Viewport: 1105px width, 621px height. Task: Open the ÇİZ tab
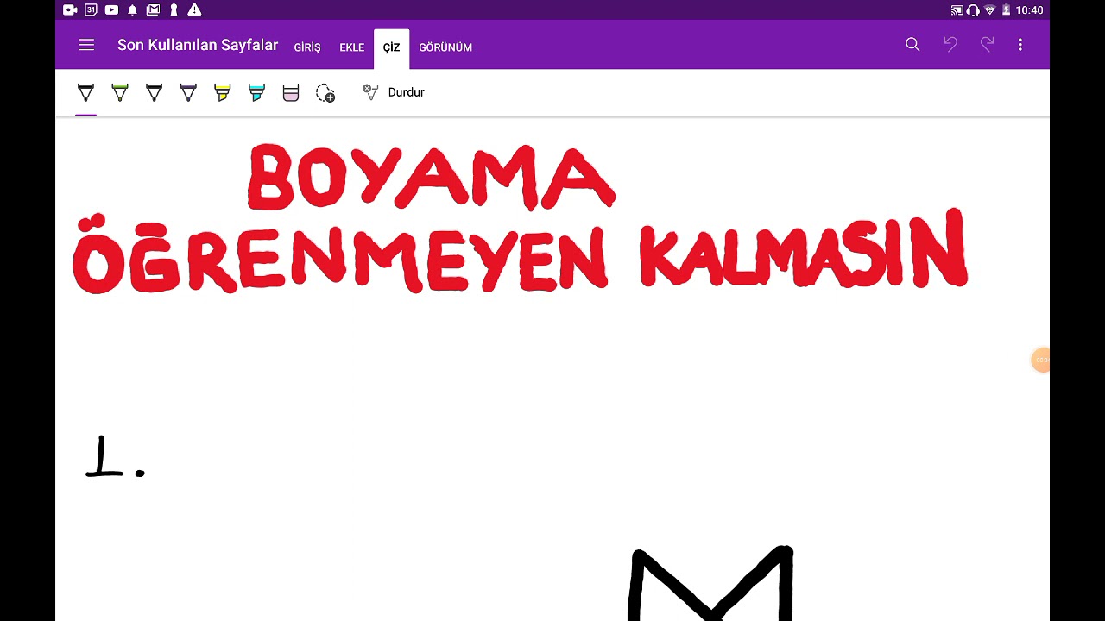click(x=391, y=47)
